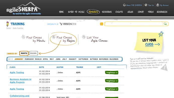The image size is (174, 98).
Task: Select JANUARY in the month bar
Action: pos(19,59)
